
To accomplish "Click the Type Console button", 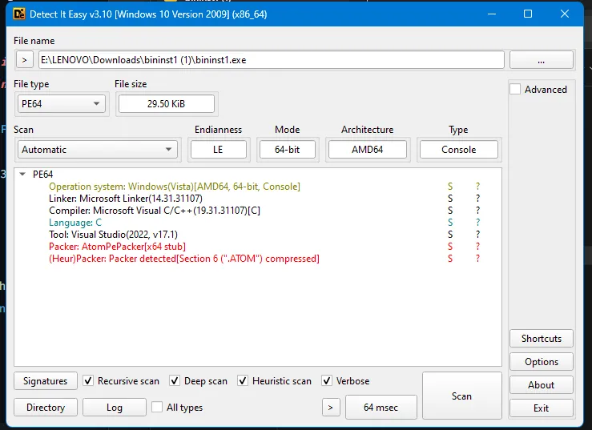I will [x=459, y=150].
